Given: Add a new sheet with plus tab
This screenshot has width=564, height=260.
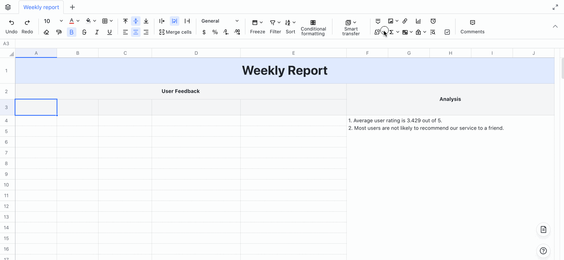Looking at the screenshot, I should [72, 7].
